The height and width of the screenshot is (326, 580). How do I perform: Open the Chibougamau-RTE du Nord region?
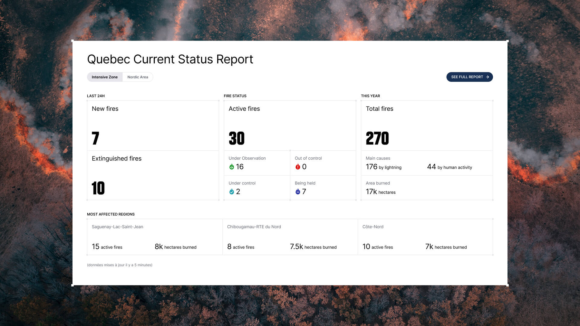point(290,237)
